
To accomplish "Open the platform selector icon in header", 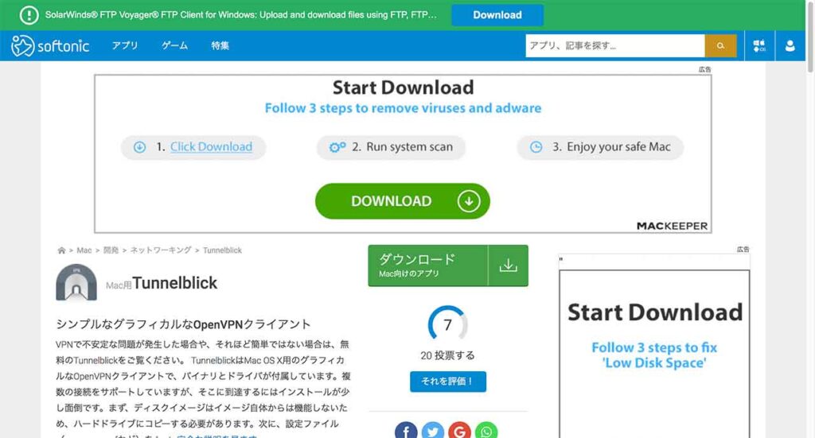I will 758,46.
